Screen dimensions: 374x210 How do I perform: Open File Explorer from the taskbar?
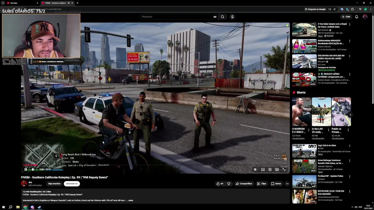coord(18,207)
